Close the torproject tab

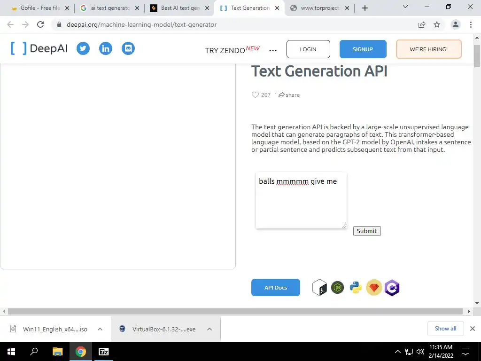click(347, 8)
